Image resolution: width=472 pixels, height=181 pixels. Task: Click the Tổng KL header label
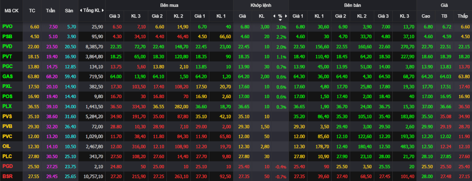pos(92,11)
